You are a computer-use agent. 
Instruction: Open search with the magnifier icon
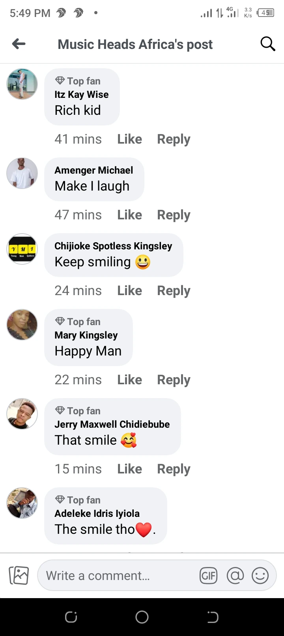click(267, 44)
